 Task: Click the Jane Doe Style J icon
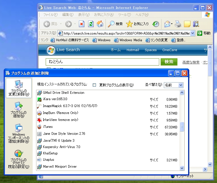(x=39, y=134)
